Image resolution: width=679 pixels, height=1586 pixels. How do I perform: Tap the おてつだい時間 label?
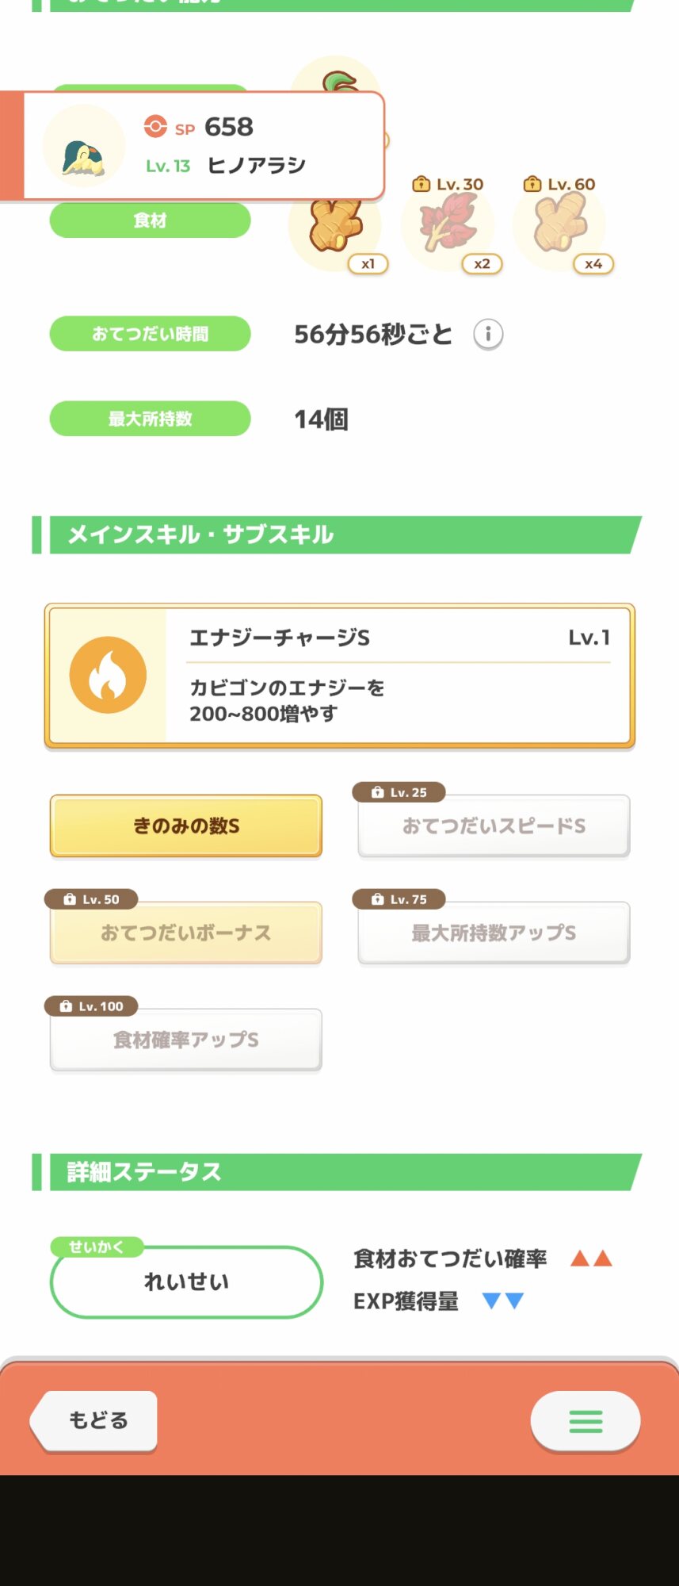tap(150, 334)
